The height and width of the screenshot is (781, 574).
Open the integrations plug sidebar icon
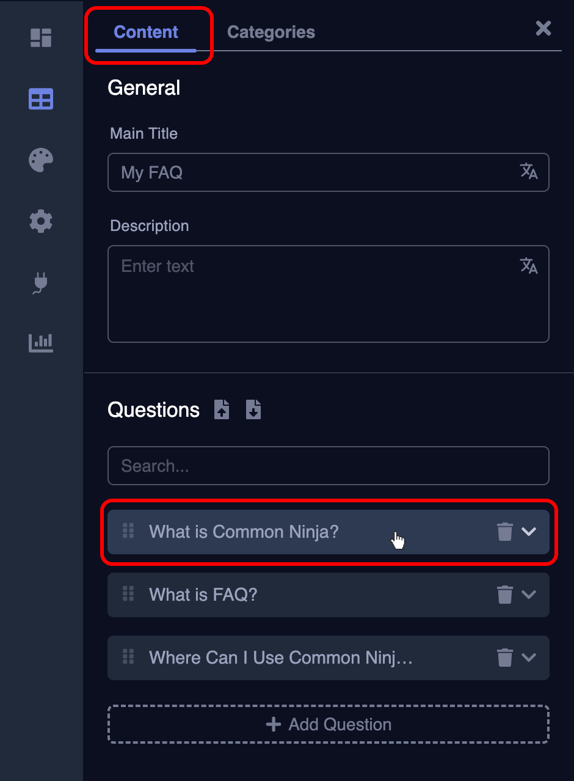point(41,283)
